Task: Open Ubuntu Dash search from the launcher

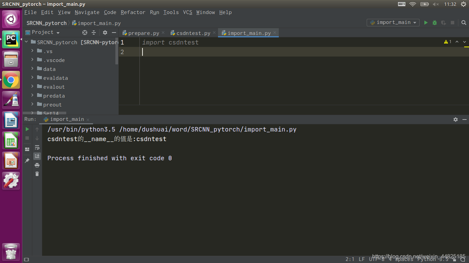Action: click(x=11, y=19)
